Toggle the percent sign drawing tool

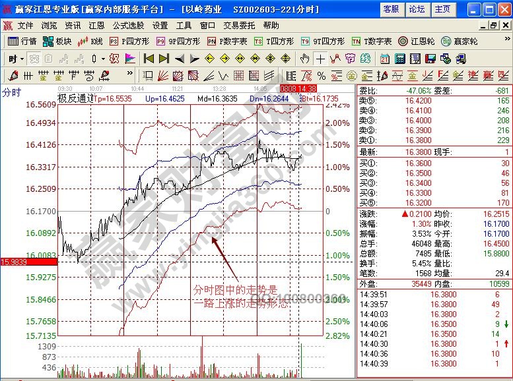[321, 75]
